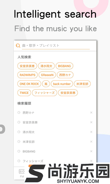The height and width of the screenshot is (184, 110).
Task: Focus the 曲・歌手・プレイリスト search field
Action: tap(56, 46)
